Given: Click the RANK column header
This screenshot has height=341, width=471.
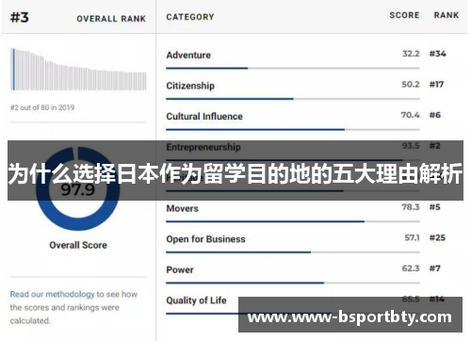Looking at the screenshot, I should [x=447, y=15].
